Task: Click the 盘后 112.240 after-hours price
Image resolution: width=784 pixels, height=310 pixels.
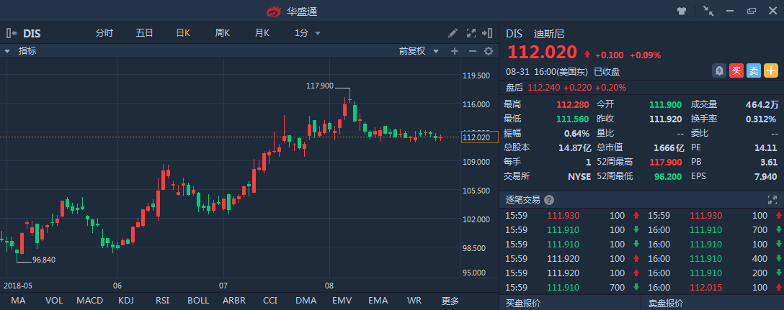Action: (x=544, y=87)
